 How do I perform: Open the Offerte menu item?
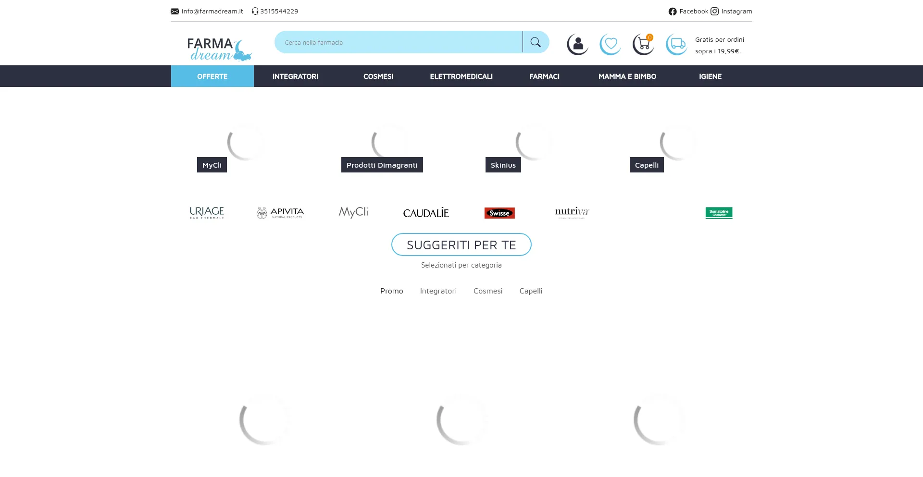coord(212,76)
